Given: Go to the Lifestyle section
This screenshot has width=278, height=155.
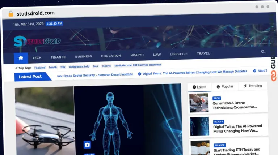Looking at the screenshot, I should tap(179, 54).
